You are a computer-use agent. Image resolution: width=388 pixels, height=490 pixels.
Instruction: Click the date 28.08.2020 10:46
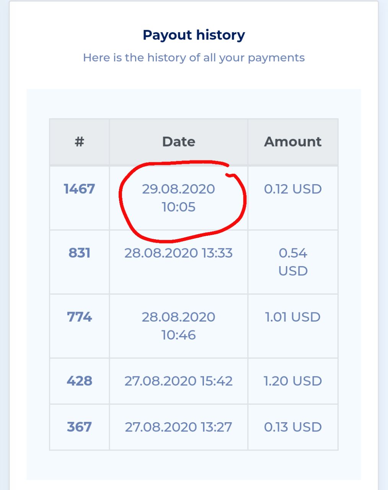[x=179, y=326]
